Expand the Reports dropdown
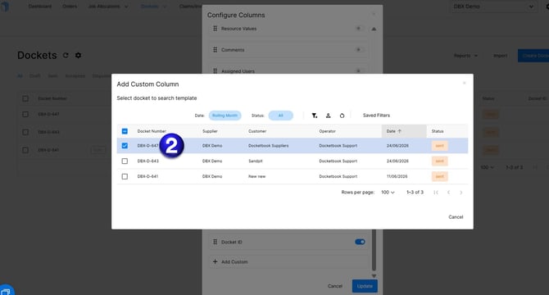This screenshot has width=549, height=295. tap(465, 56)
